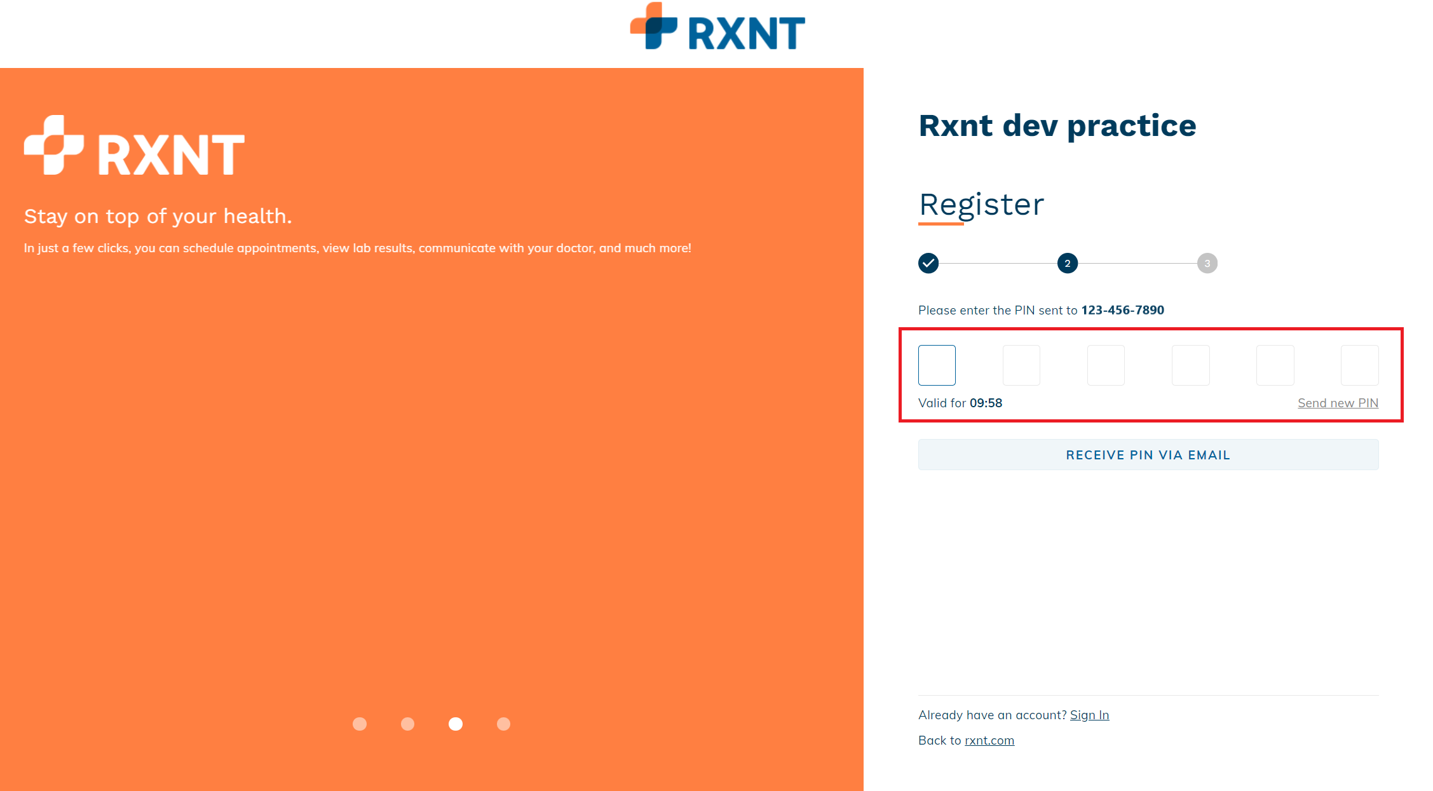Focus the second PIN digit box
Viewport: 1433px width, 791px height.
point(1021,365)
